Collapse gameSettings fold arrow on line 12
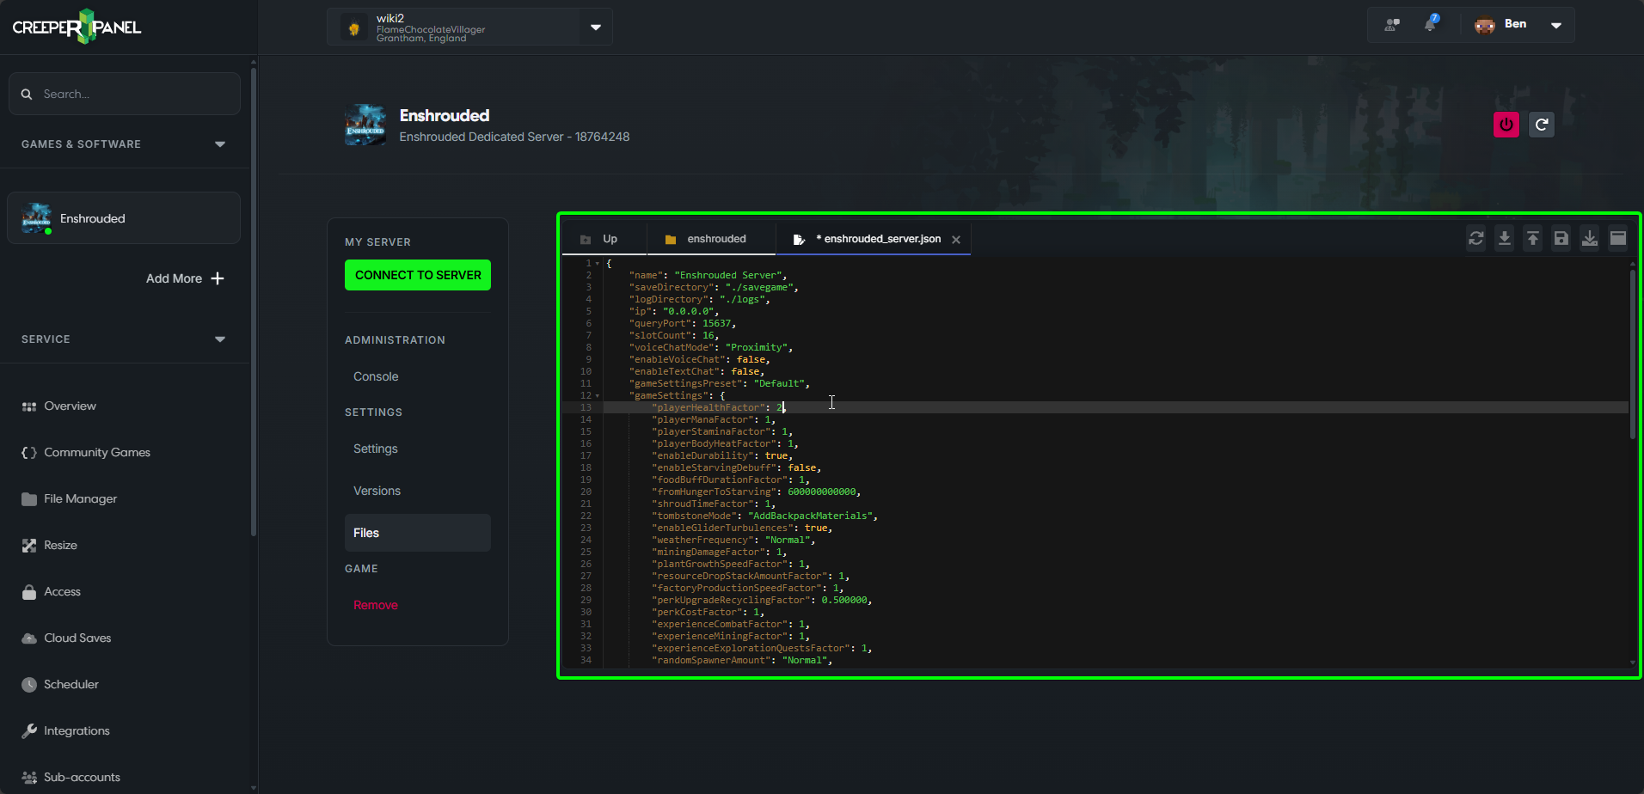 click(598, 396)
